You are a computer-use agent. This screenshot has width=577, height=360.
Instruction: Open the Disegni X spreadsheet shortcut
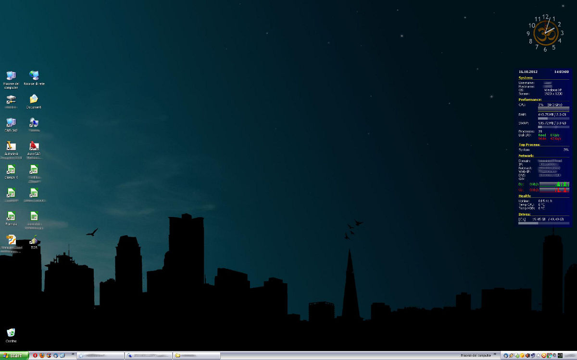pyautogui.click(x=11, y=169)
